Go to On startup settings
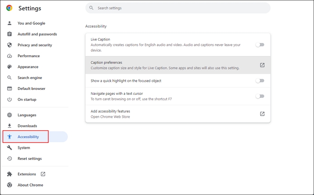The height and width of the screenshot is (195, 314). click(27, 99)
